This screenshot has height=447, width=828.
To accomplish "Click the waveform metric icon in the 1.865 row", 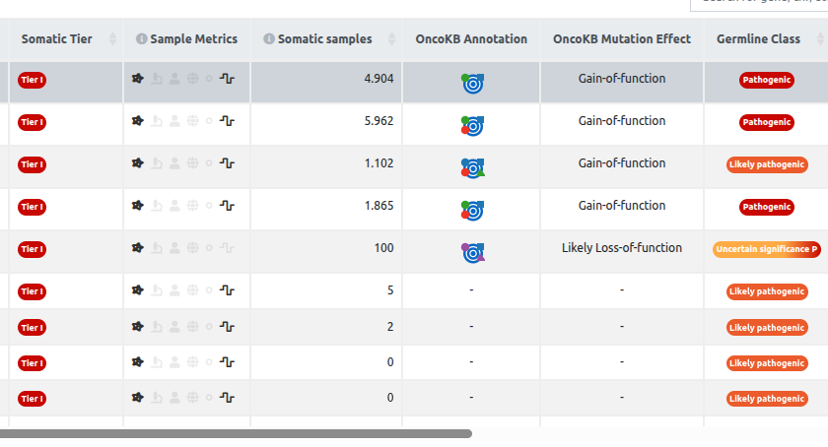I will pyautogui.click(x=228, y=206).
